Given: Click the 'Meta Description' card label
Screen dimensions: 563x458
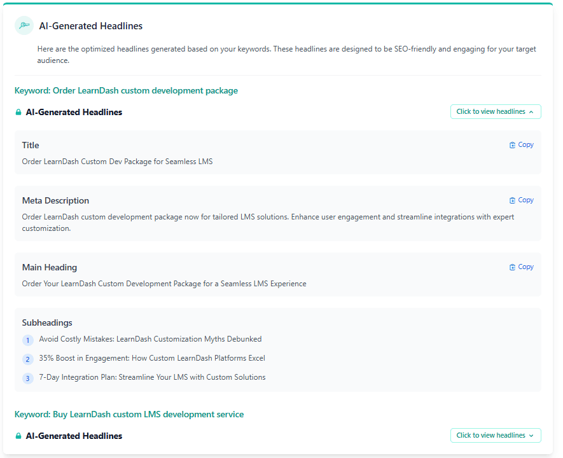Looking at the screenshot, I should [55, 200].
